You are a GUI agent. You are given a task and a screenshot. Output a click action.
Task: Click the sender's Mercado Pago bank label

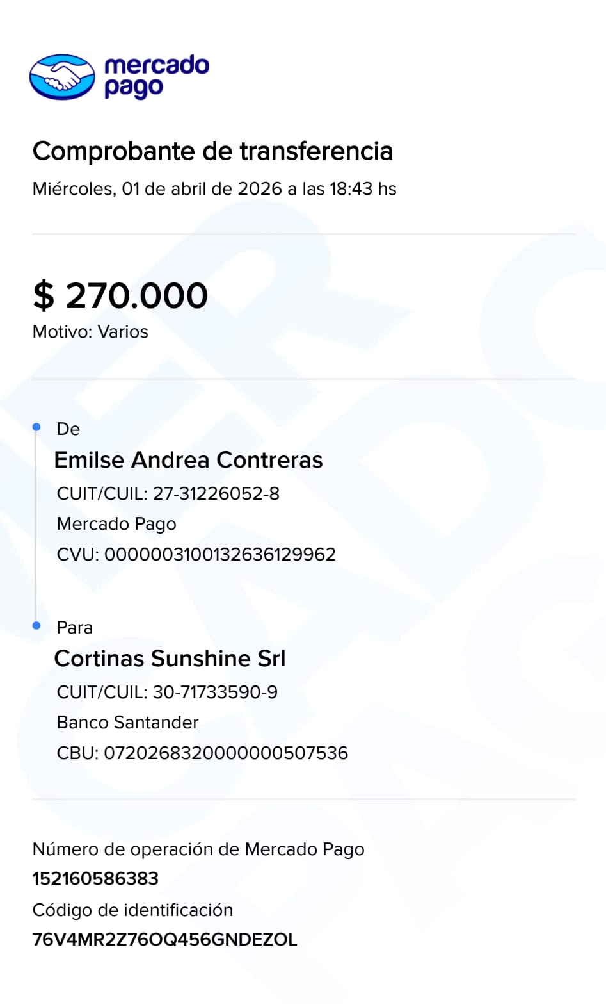coord(116,524)
